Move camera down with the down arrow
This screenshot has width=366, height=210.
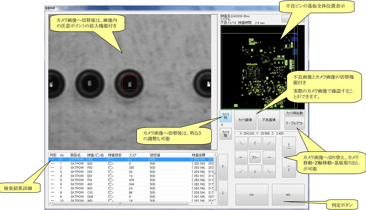[x=255, y=171]
